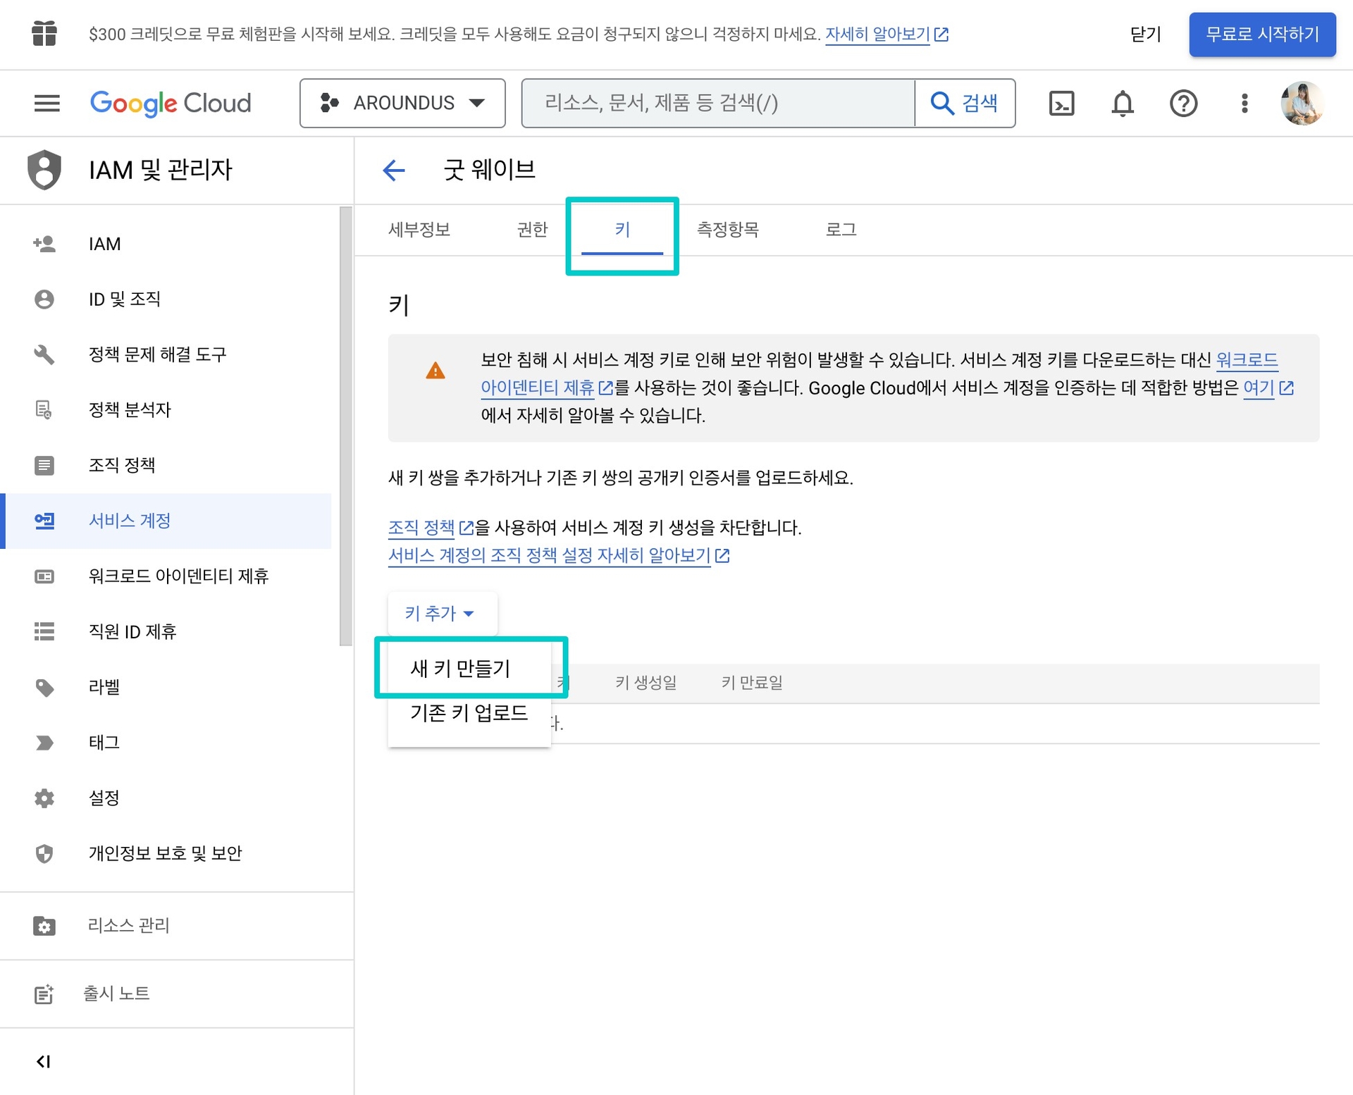The image size is (1353, 1095).
Task: Click the help question mark icon
Action: [1183, 103]
